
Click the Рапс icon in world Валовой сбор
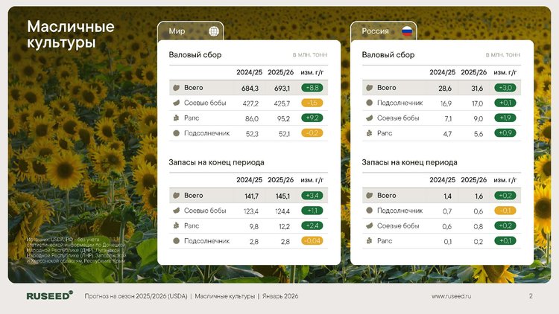click(x=175, y=118)
